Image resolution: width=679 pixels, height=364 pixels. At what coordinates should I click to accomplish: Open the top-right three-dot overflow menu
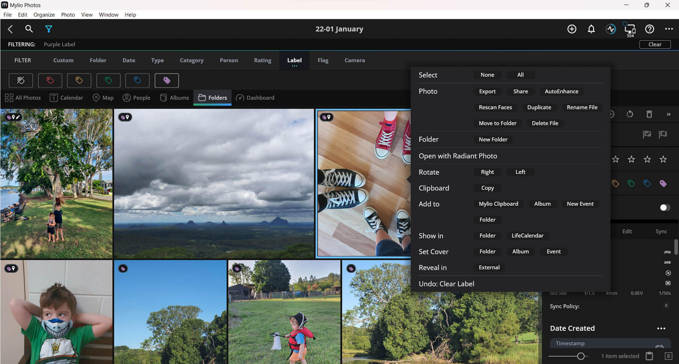tap(669, 29)
